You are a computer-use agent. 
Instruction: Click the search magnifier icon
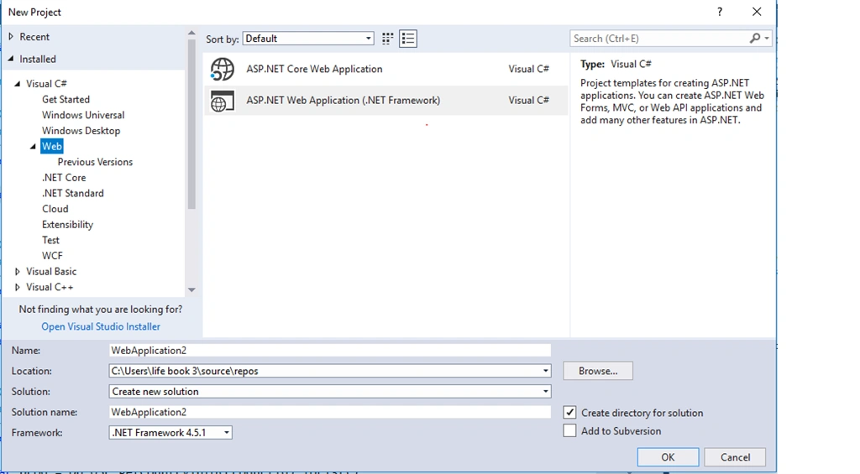[755, 38]
